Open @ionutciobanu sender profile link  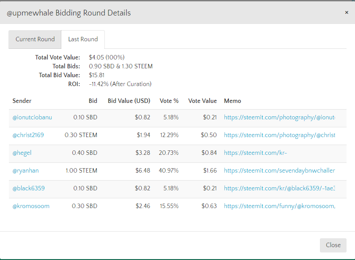click(32, 117)
